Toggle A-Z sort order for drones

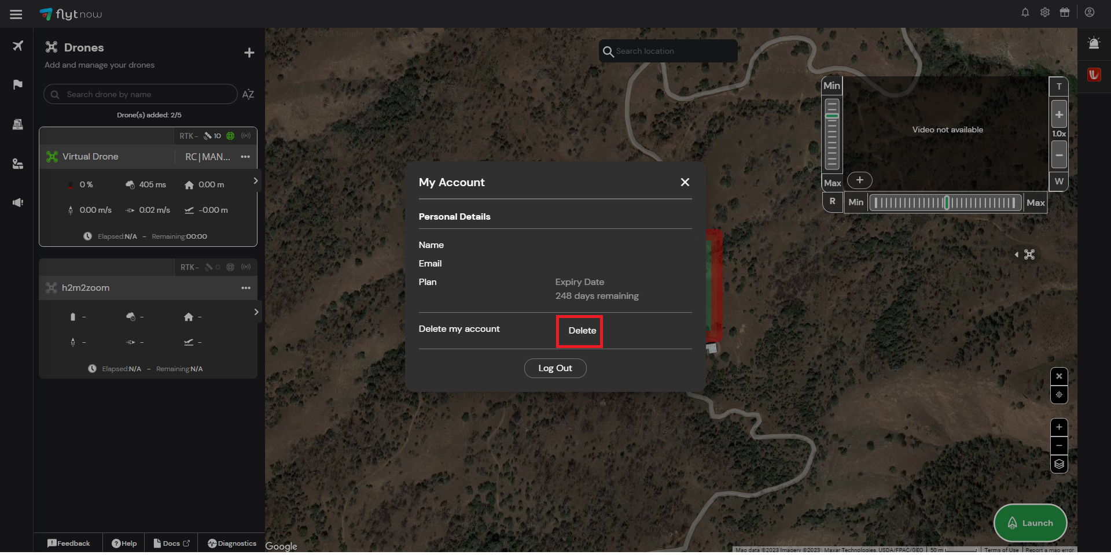(x=248, y=94)
